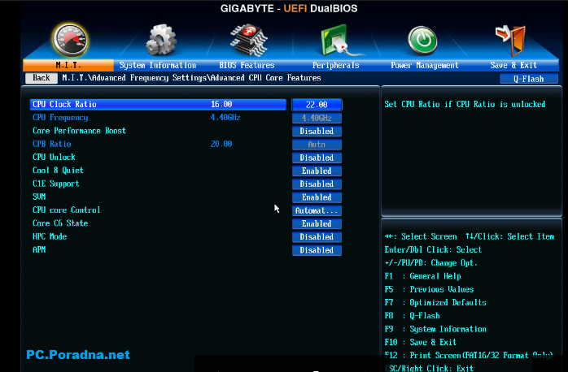
Task: Click the F7 Optimized Defaults help line
Action: pos(435,303)
